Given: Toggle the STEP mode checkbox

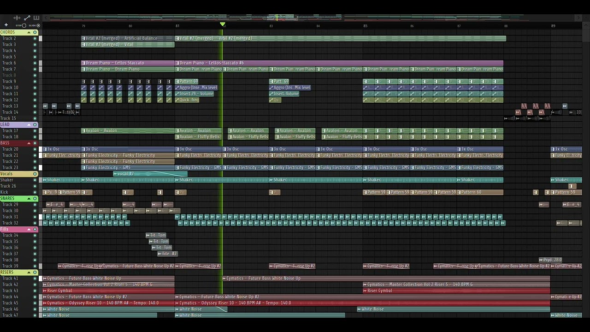Looking at the screenshot, I should tap(24, 25).
